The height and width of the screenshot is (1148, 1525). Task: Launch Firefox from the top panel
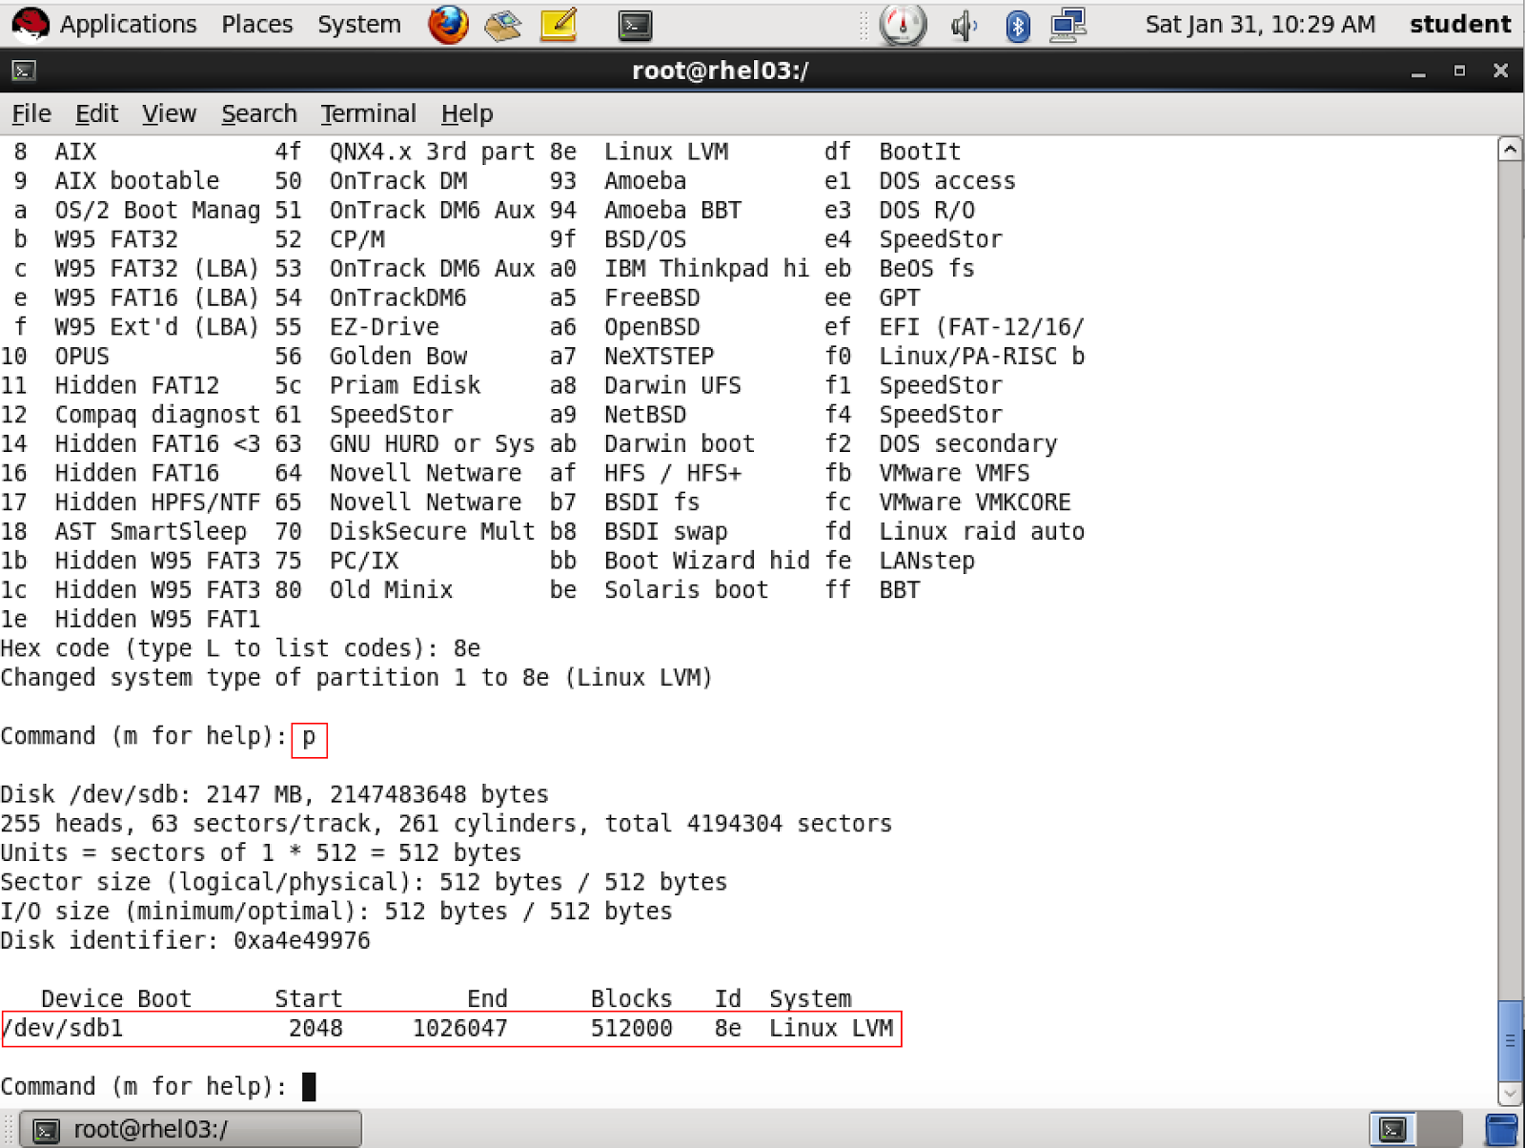pos(448,25)
